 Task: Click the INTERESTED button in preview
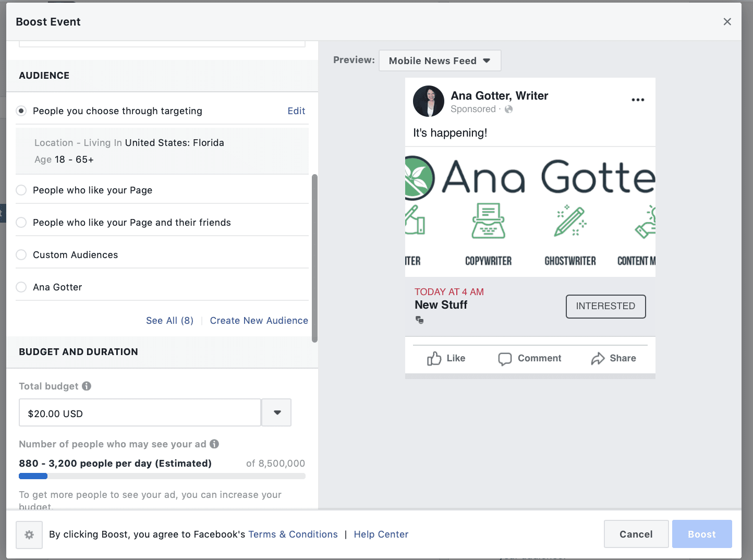point(605,306)
